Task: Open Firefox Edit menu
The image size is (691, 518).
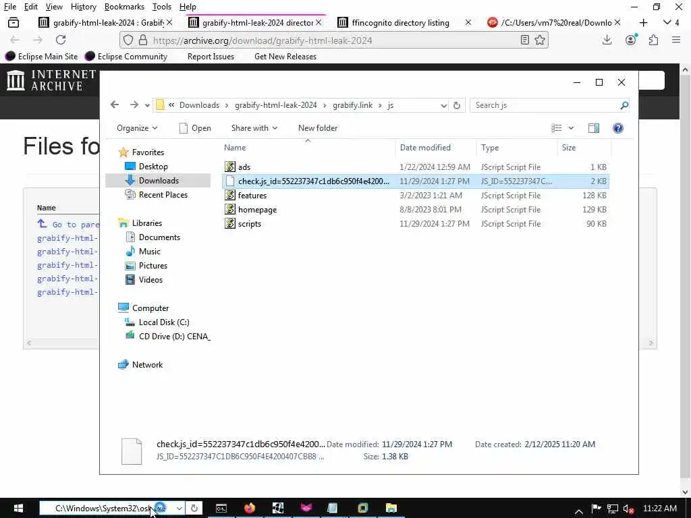Action: click(x=31, y=7)
